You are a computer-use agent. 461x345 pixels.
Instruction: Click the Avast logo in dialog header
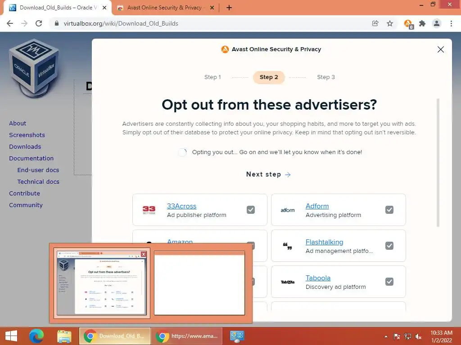click(225, 49)
